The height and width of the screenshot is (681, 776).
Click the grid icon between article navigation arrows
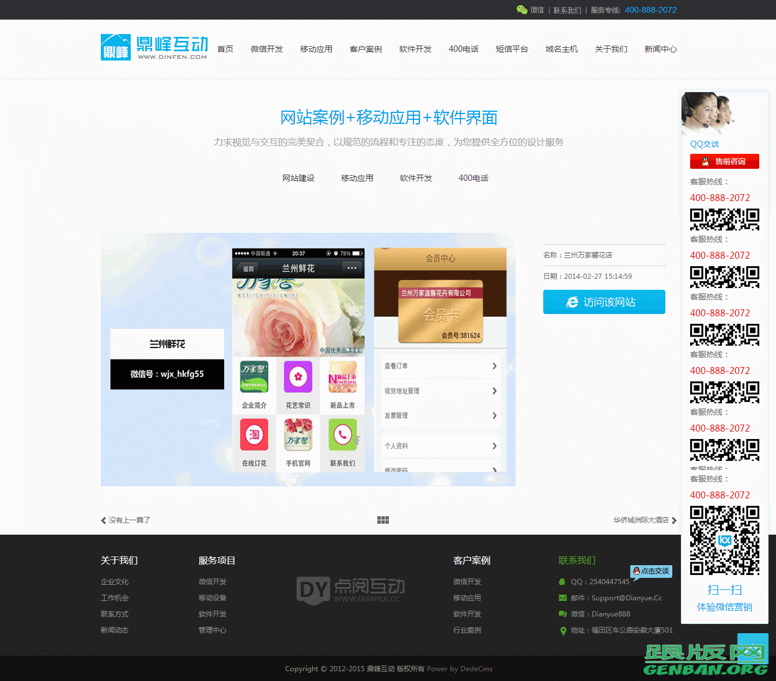tap(383, 520)
